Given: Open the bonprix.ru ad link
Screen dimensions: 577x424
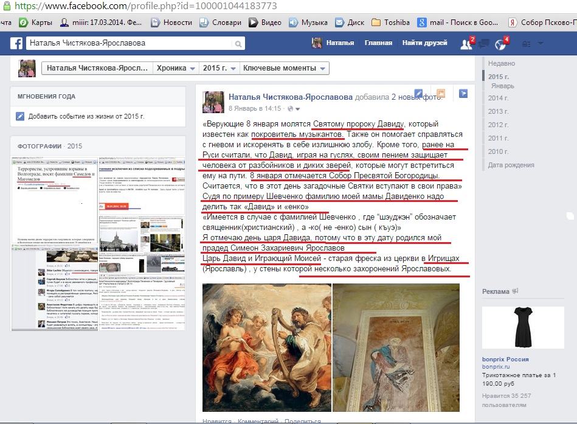Looking at the screenshot, I should point(496,367).
